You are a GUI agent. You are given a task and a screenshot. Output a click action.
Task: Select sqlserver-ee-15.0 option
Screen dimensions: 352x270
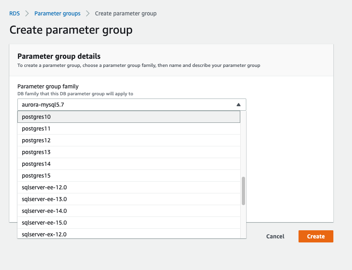129,223
